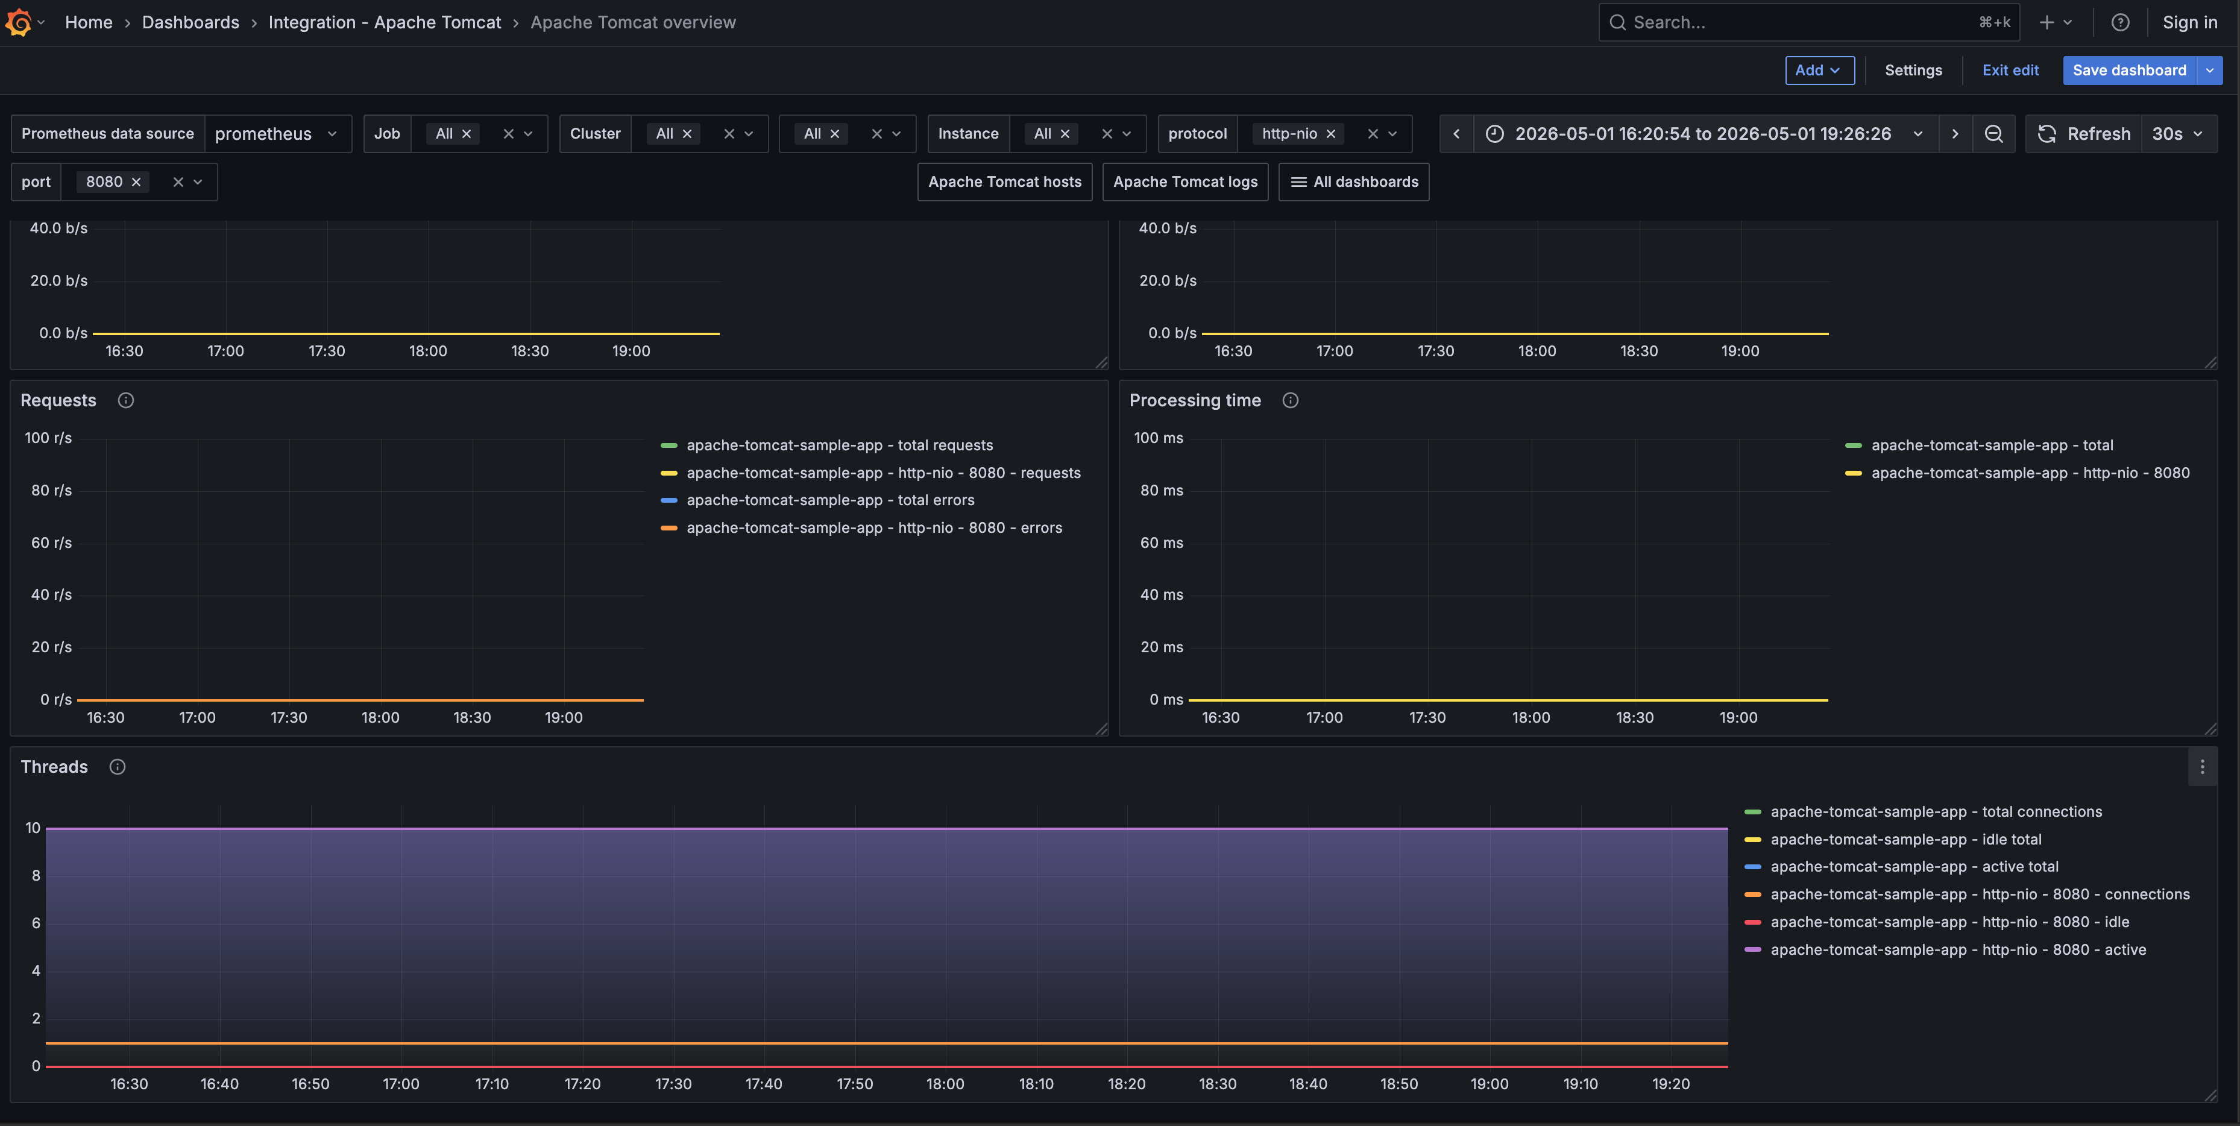Click the plus icon in top bar
The height and width of the screenshot is (1126, 2240).
(x=2046, y=23)
